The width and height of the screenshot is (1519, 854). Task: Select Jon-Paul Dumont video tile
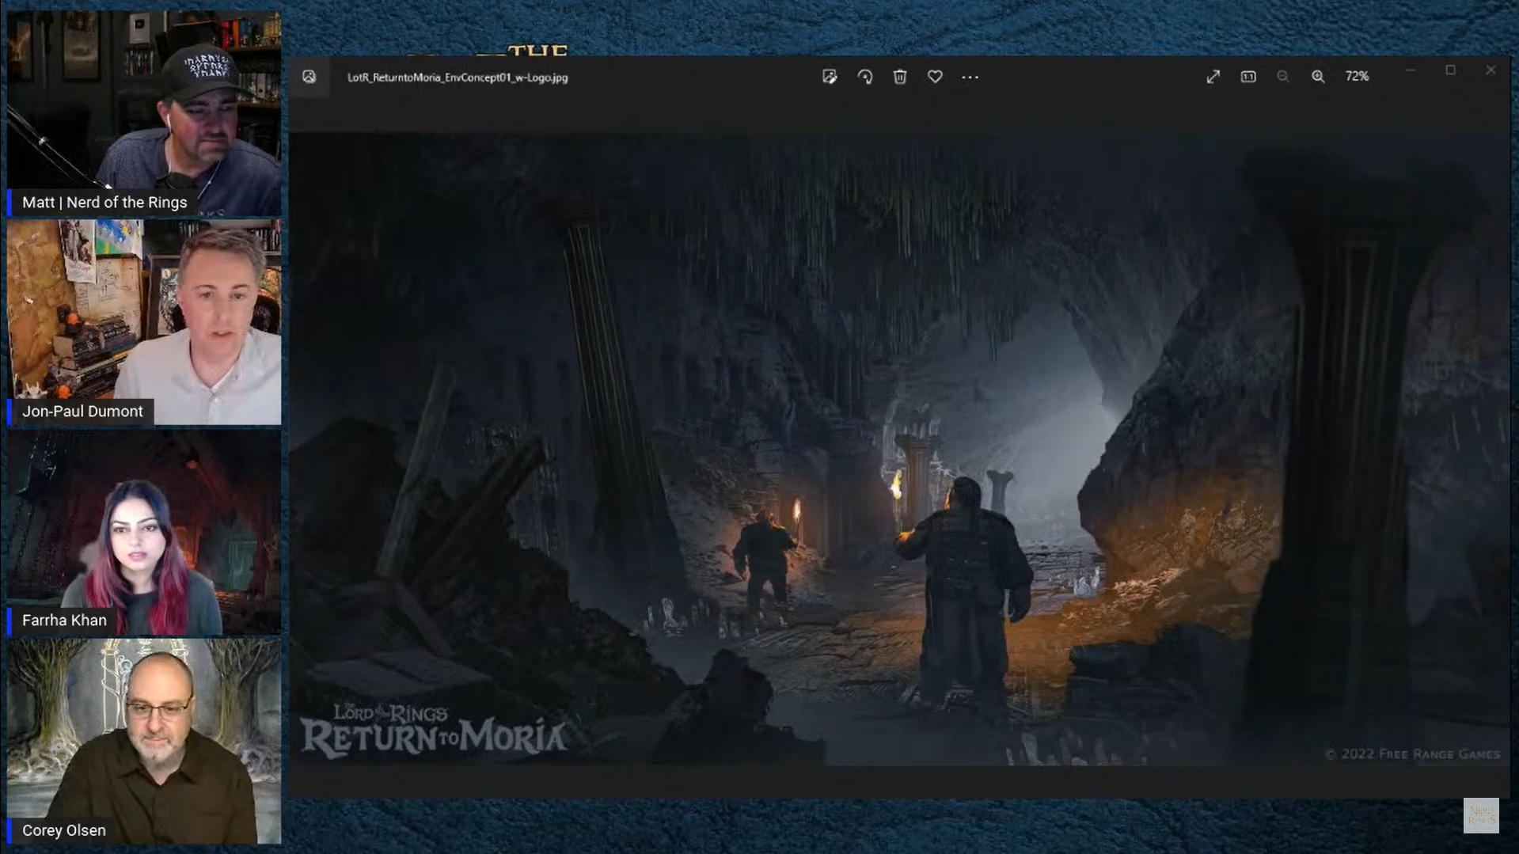pos(144,323)
